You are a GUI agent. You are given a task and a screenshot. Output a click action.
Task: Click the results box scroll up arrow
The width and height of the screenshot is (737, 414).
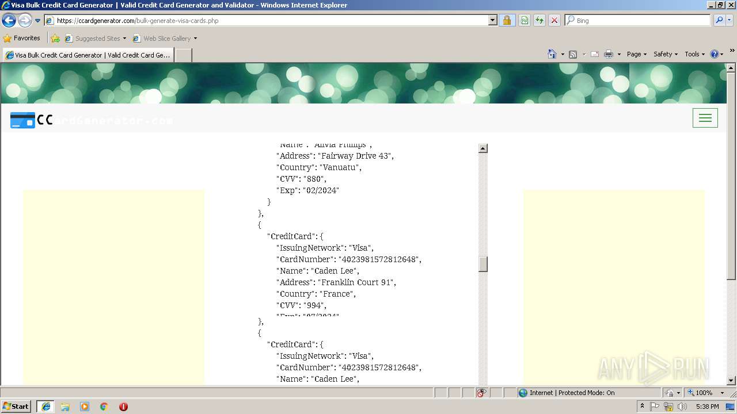(483, 148)
